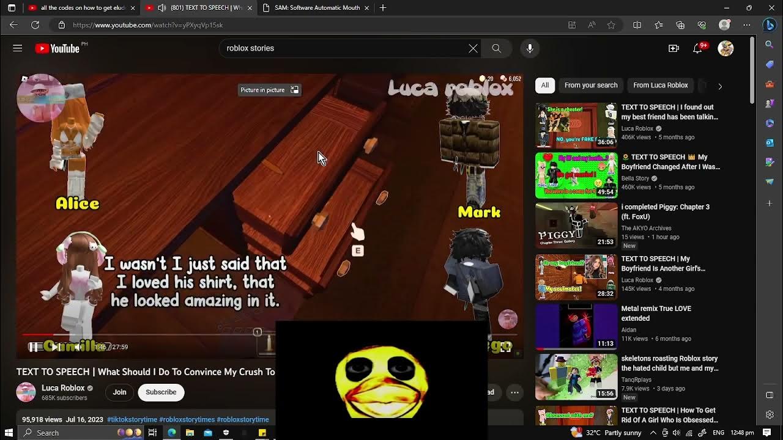Open Luca Roblox channel avatar
This screenshot has width=783, height=440.
point(26,392)
